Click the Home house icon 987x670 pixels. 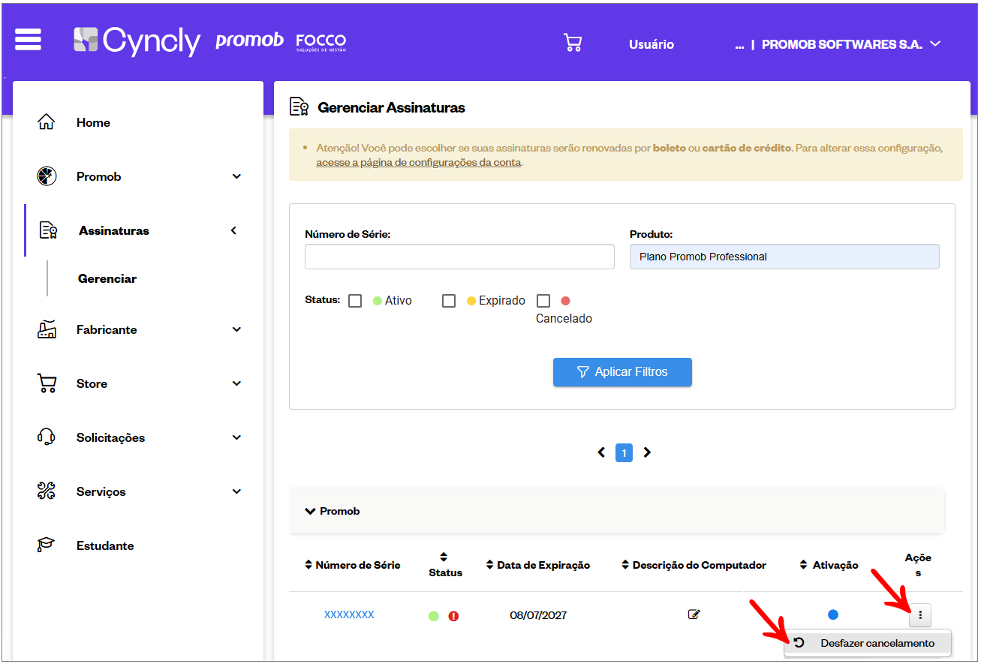coord(47,122)
